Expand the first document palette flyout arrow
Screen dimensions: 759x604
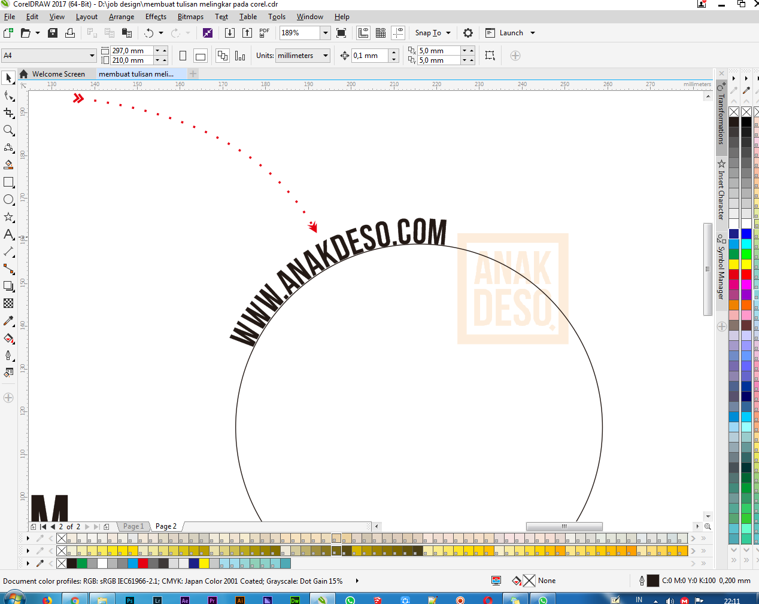(28, 538)
